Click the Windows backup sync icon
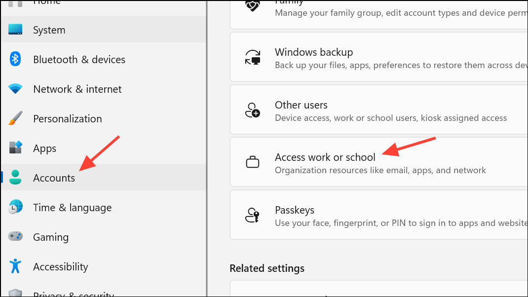This screenshot has width=528, height=297. pyautogui.click(x=253, y=57)
